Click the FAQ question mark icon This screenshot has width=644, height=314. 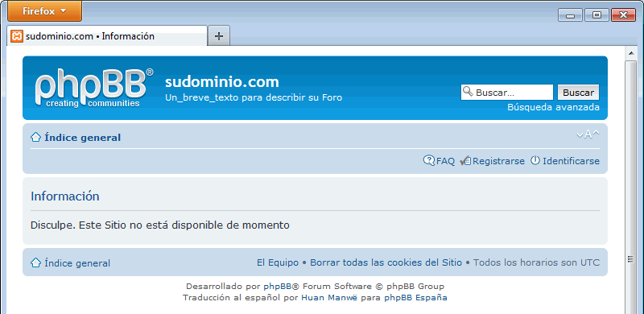coord(429,160)
